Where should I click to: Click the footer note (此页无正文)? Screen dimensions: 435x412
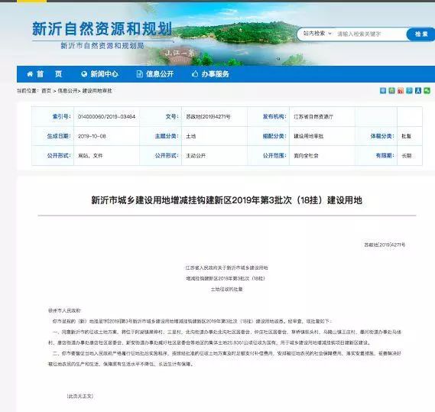[x=80, y=396]
